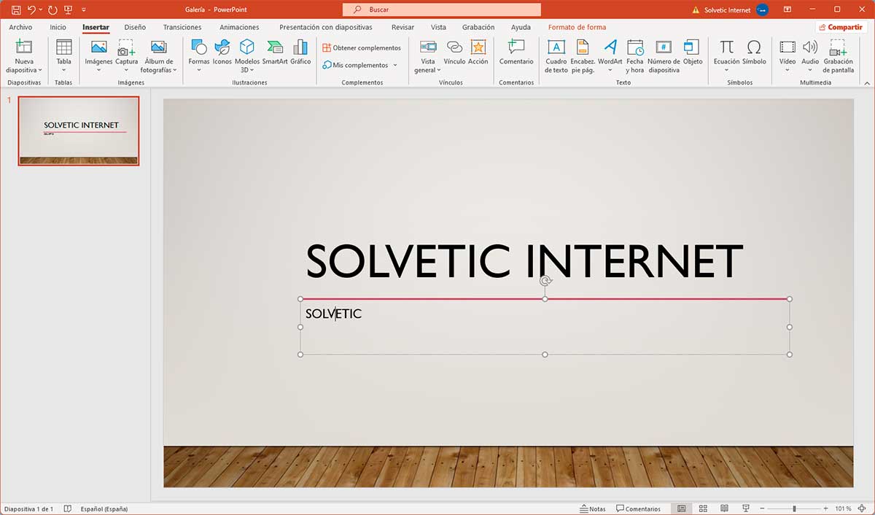Viewport: 875px width, 515px height.
Task: Open the Grabación tab
Action: tap(478, 27)
